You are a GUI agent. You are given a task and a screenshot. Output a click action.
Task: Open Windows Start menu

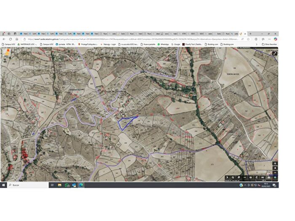click(3, 185)
